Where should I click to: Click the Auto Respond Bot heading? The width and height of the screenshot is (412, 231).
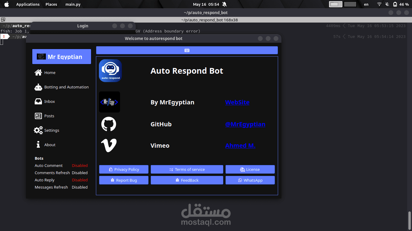click(187, 71)
